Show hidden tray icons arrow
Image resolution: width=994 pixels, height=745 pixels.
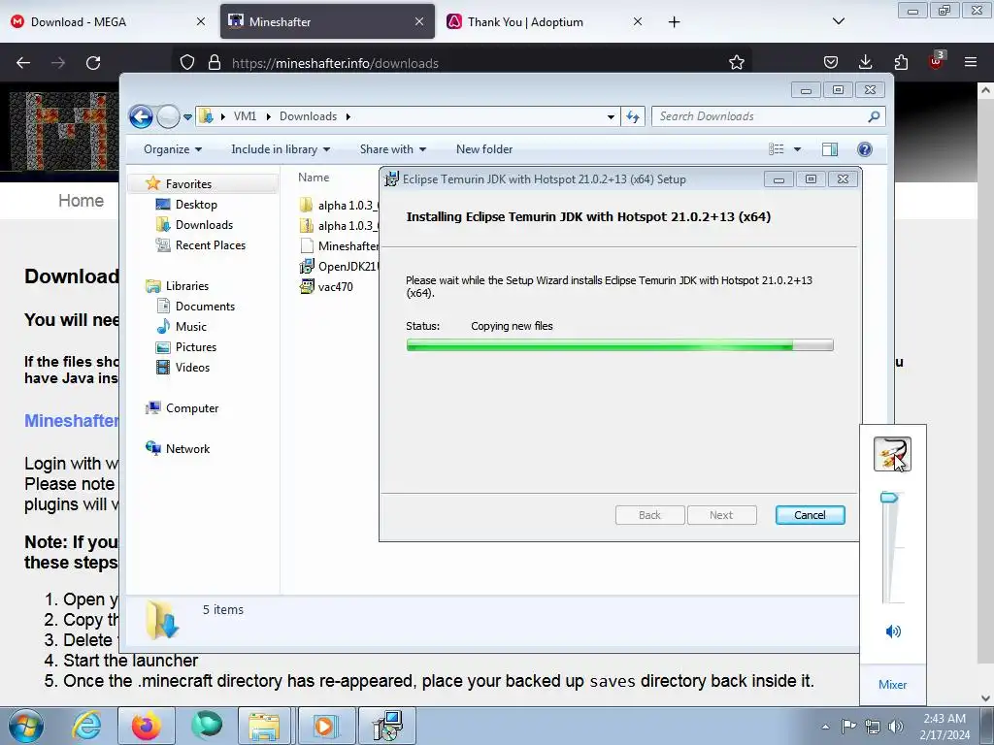coord(825,727)
